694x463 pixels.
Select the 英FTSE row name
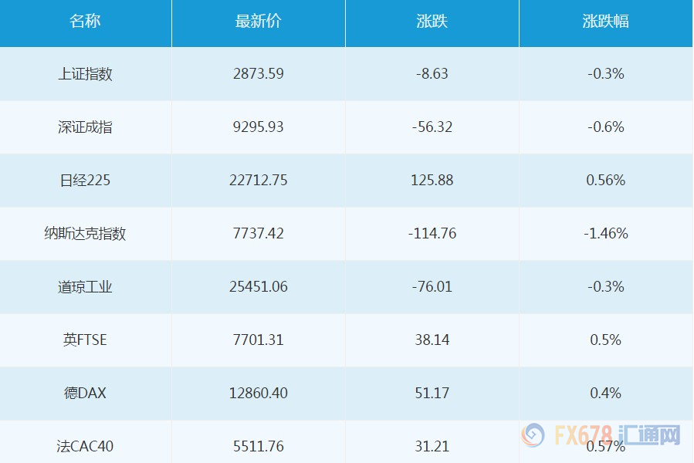coord(85,340)
